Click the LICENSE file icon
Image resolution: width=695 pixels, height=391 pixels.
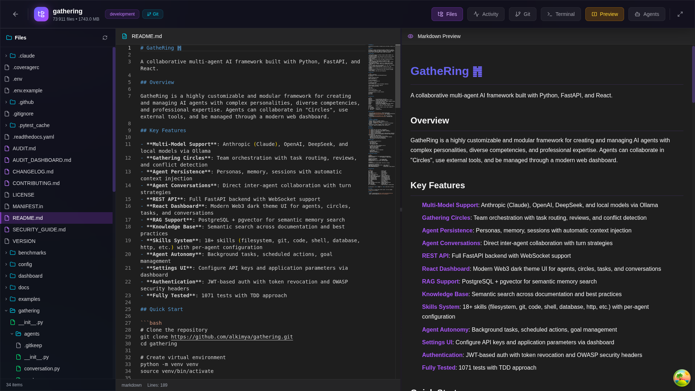tap(7, 195)
